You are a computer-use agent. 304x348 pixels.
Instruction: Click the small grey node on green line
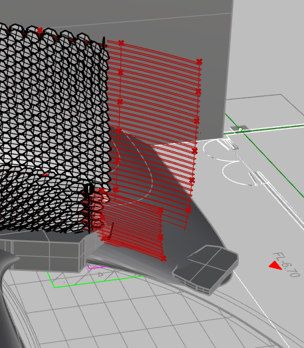239,128
